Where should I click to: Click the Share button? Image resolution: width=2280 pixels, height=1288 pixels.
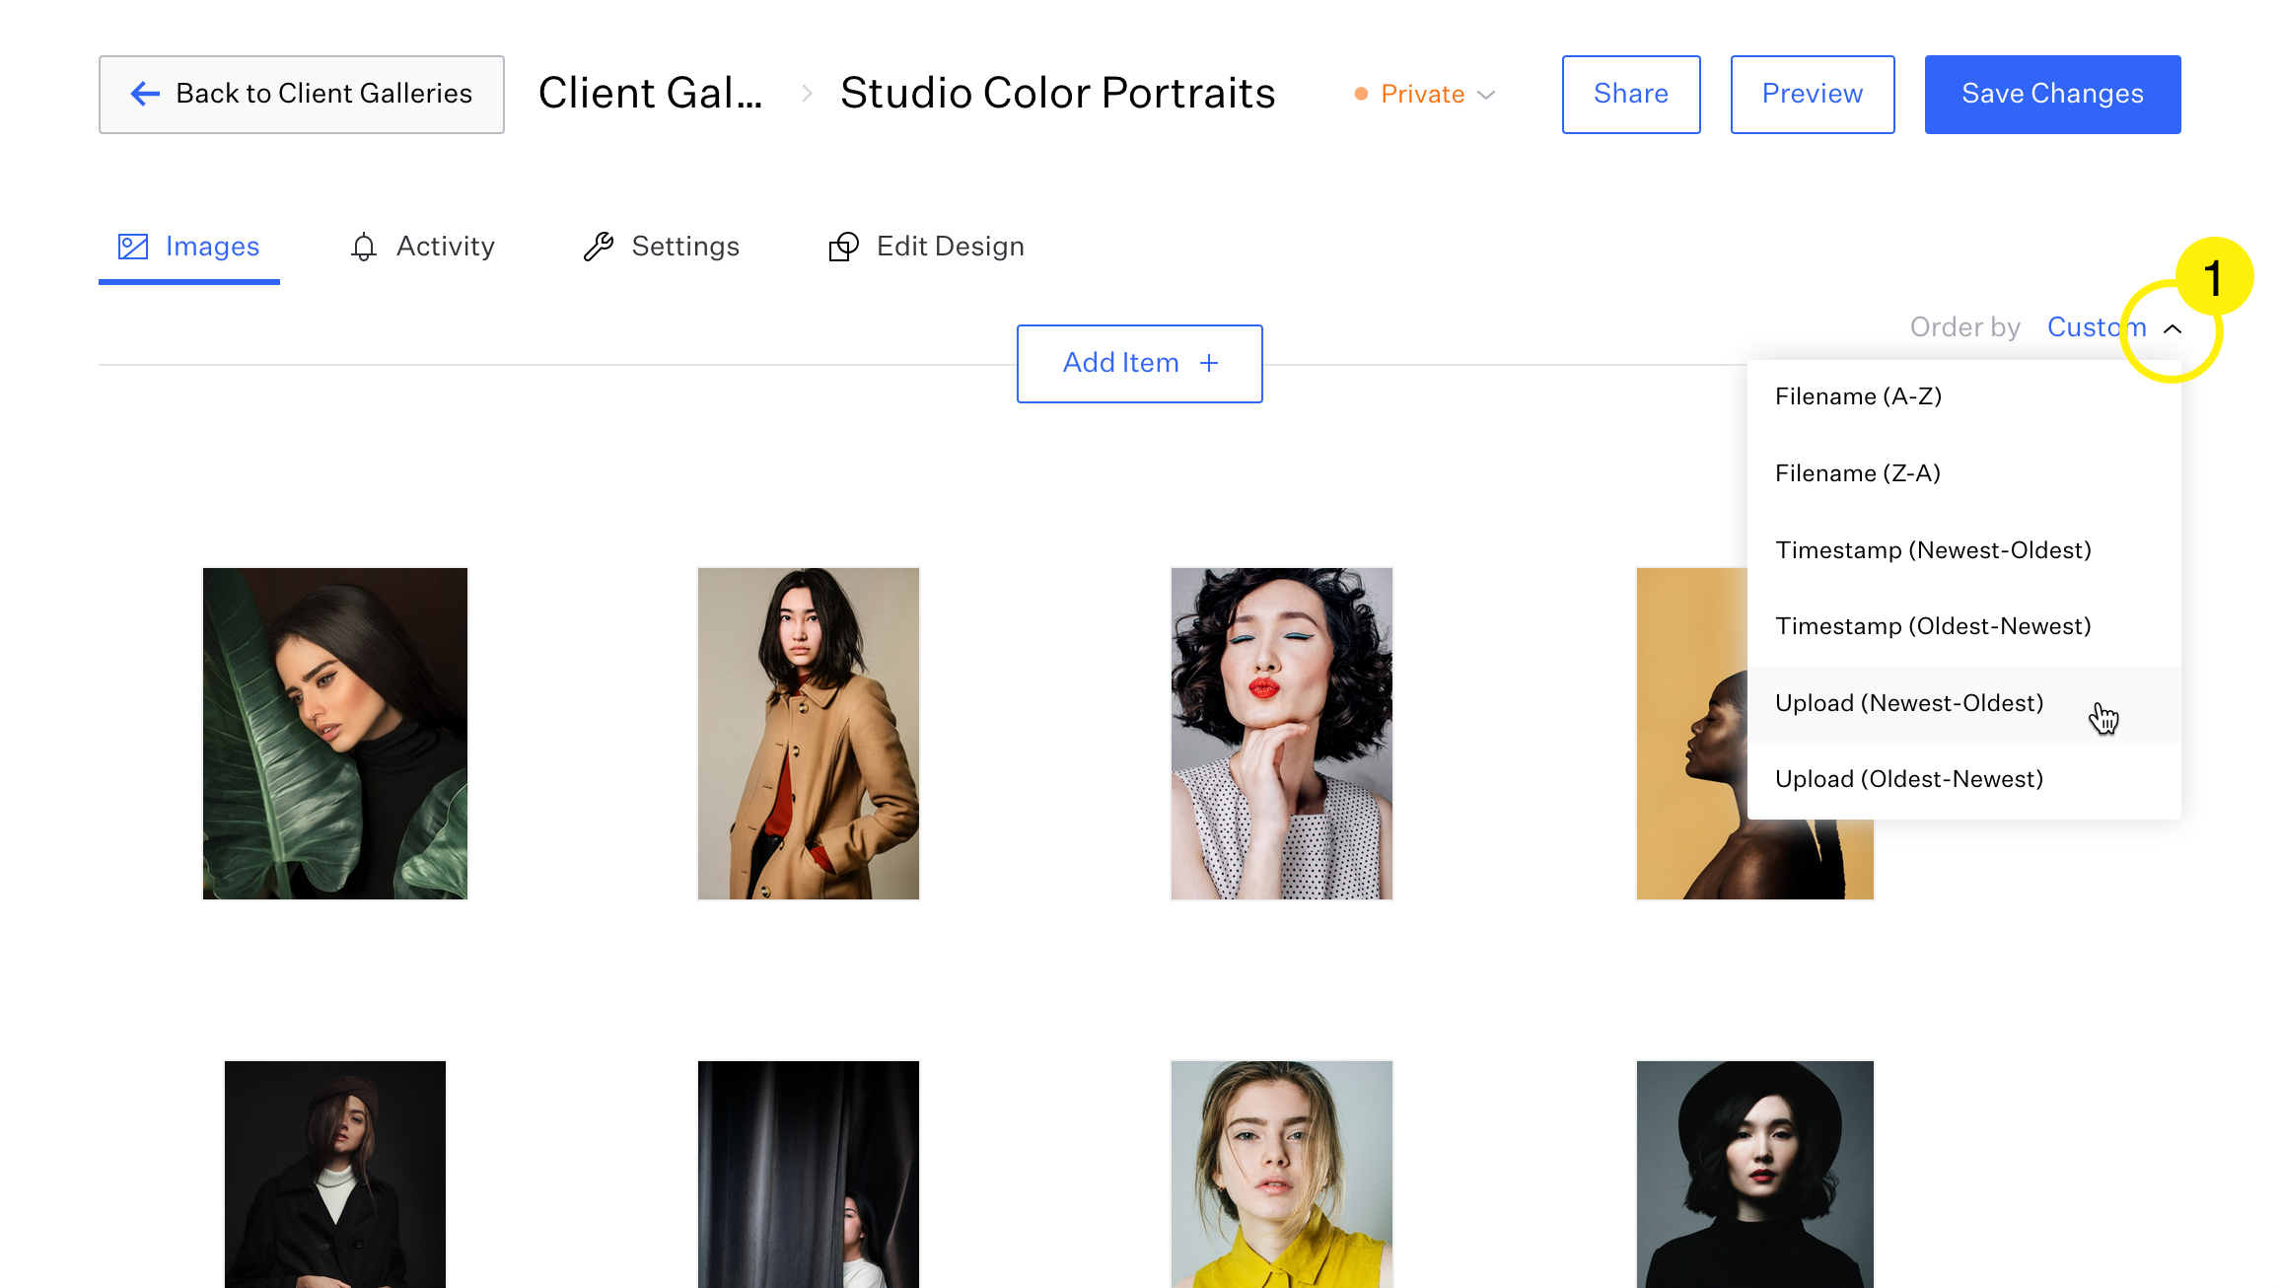[1631, 94]
